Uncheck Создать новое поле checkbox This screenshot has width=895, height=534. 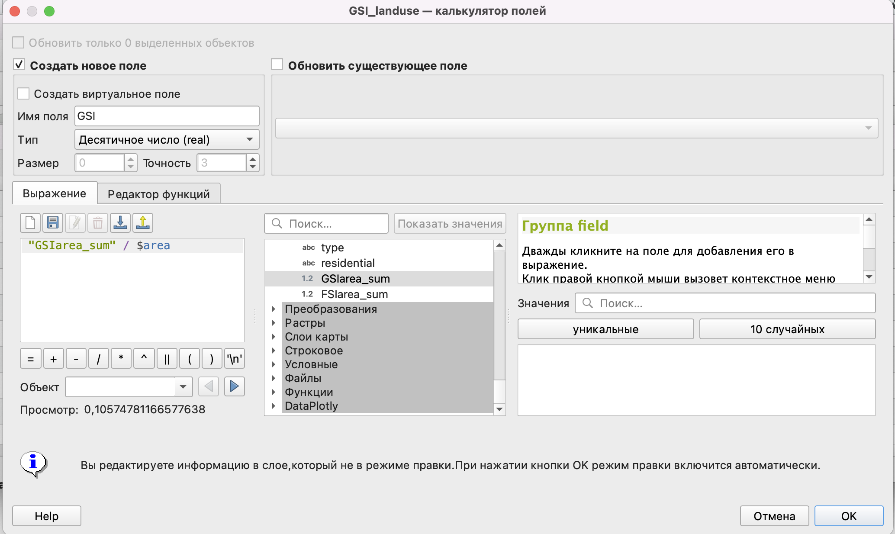[19, 65]
